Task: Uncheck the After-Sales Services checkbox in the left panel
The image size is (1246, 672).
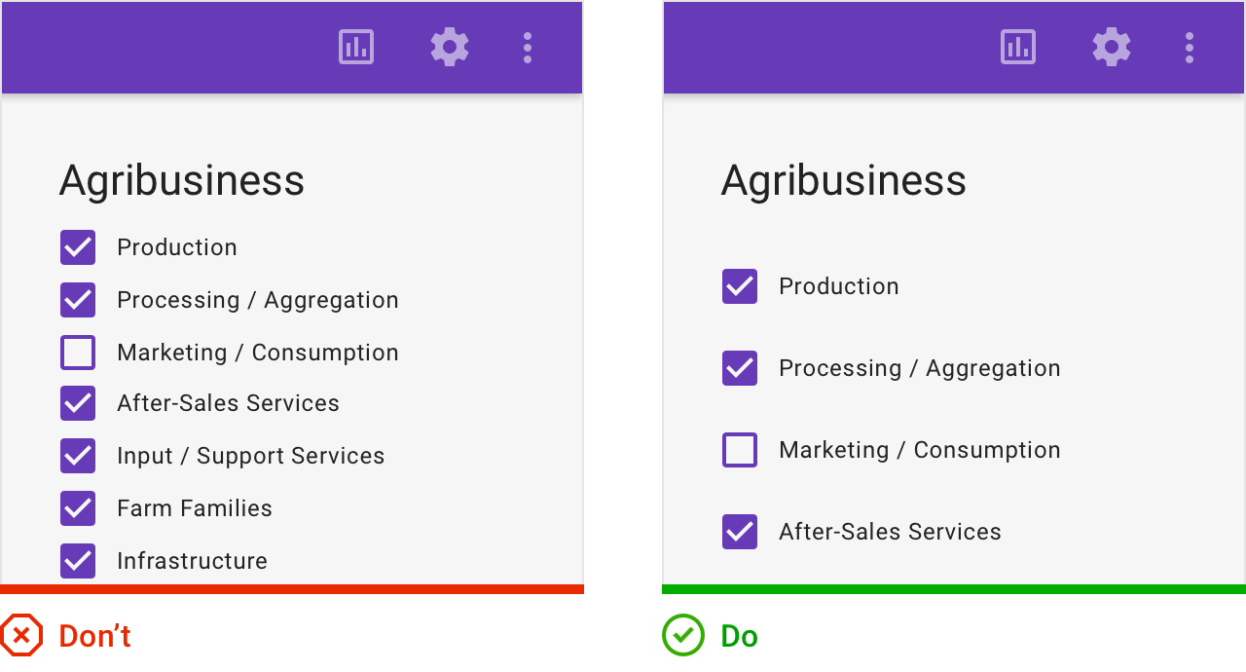Action: pyautogui.click(x=78, y=403)
